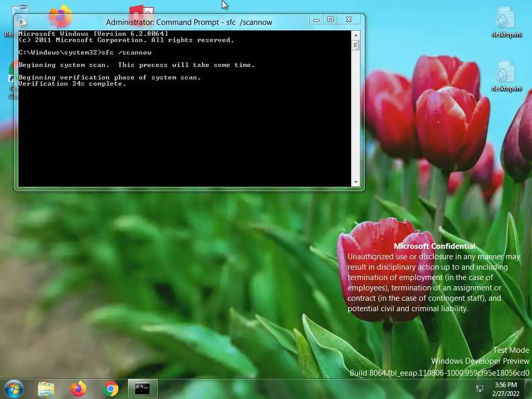Viewport: 532px width, 399px height.
Task: Select the lower desktop.ini desktop icon
Action: coord(506,77)
